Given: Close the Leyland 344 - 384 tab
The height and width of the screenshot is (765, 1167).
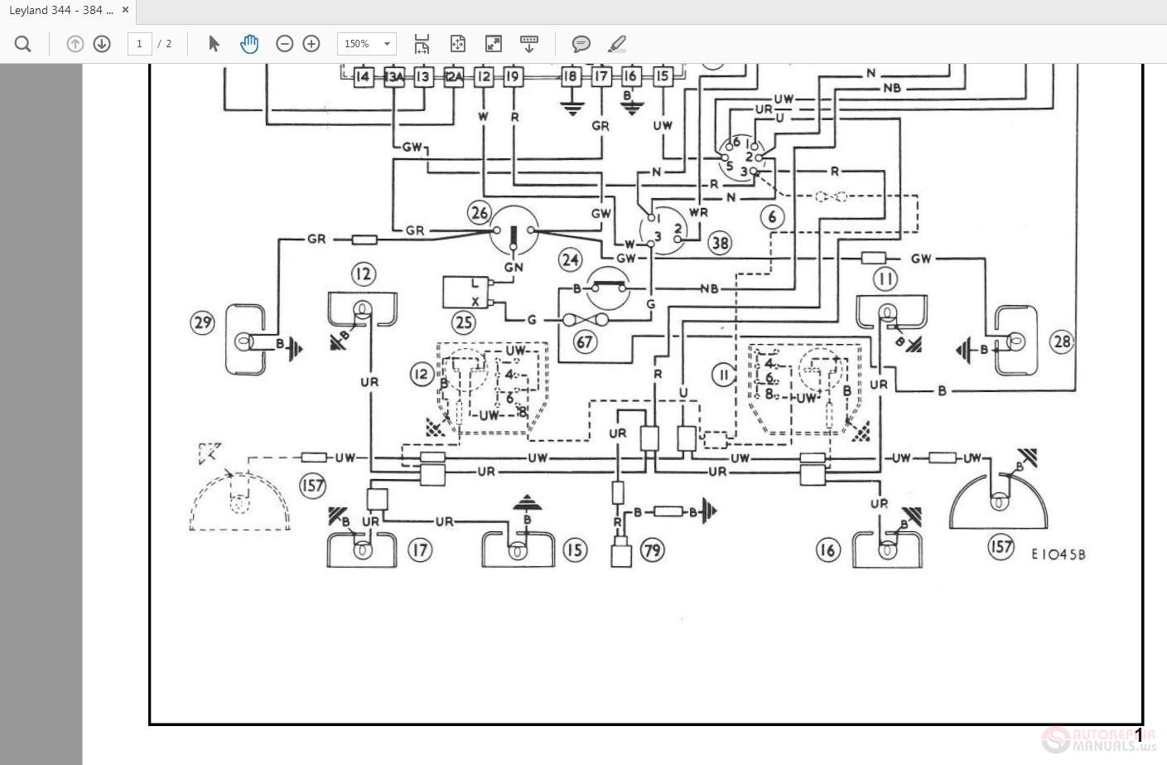Looking at the screenshot, I should click(125, 11).
